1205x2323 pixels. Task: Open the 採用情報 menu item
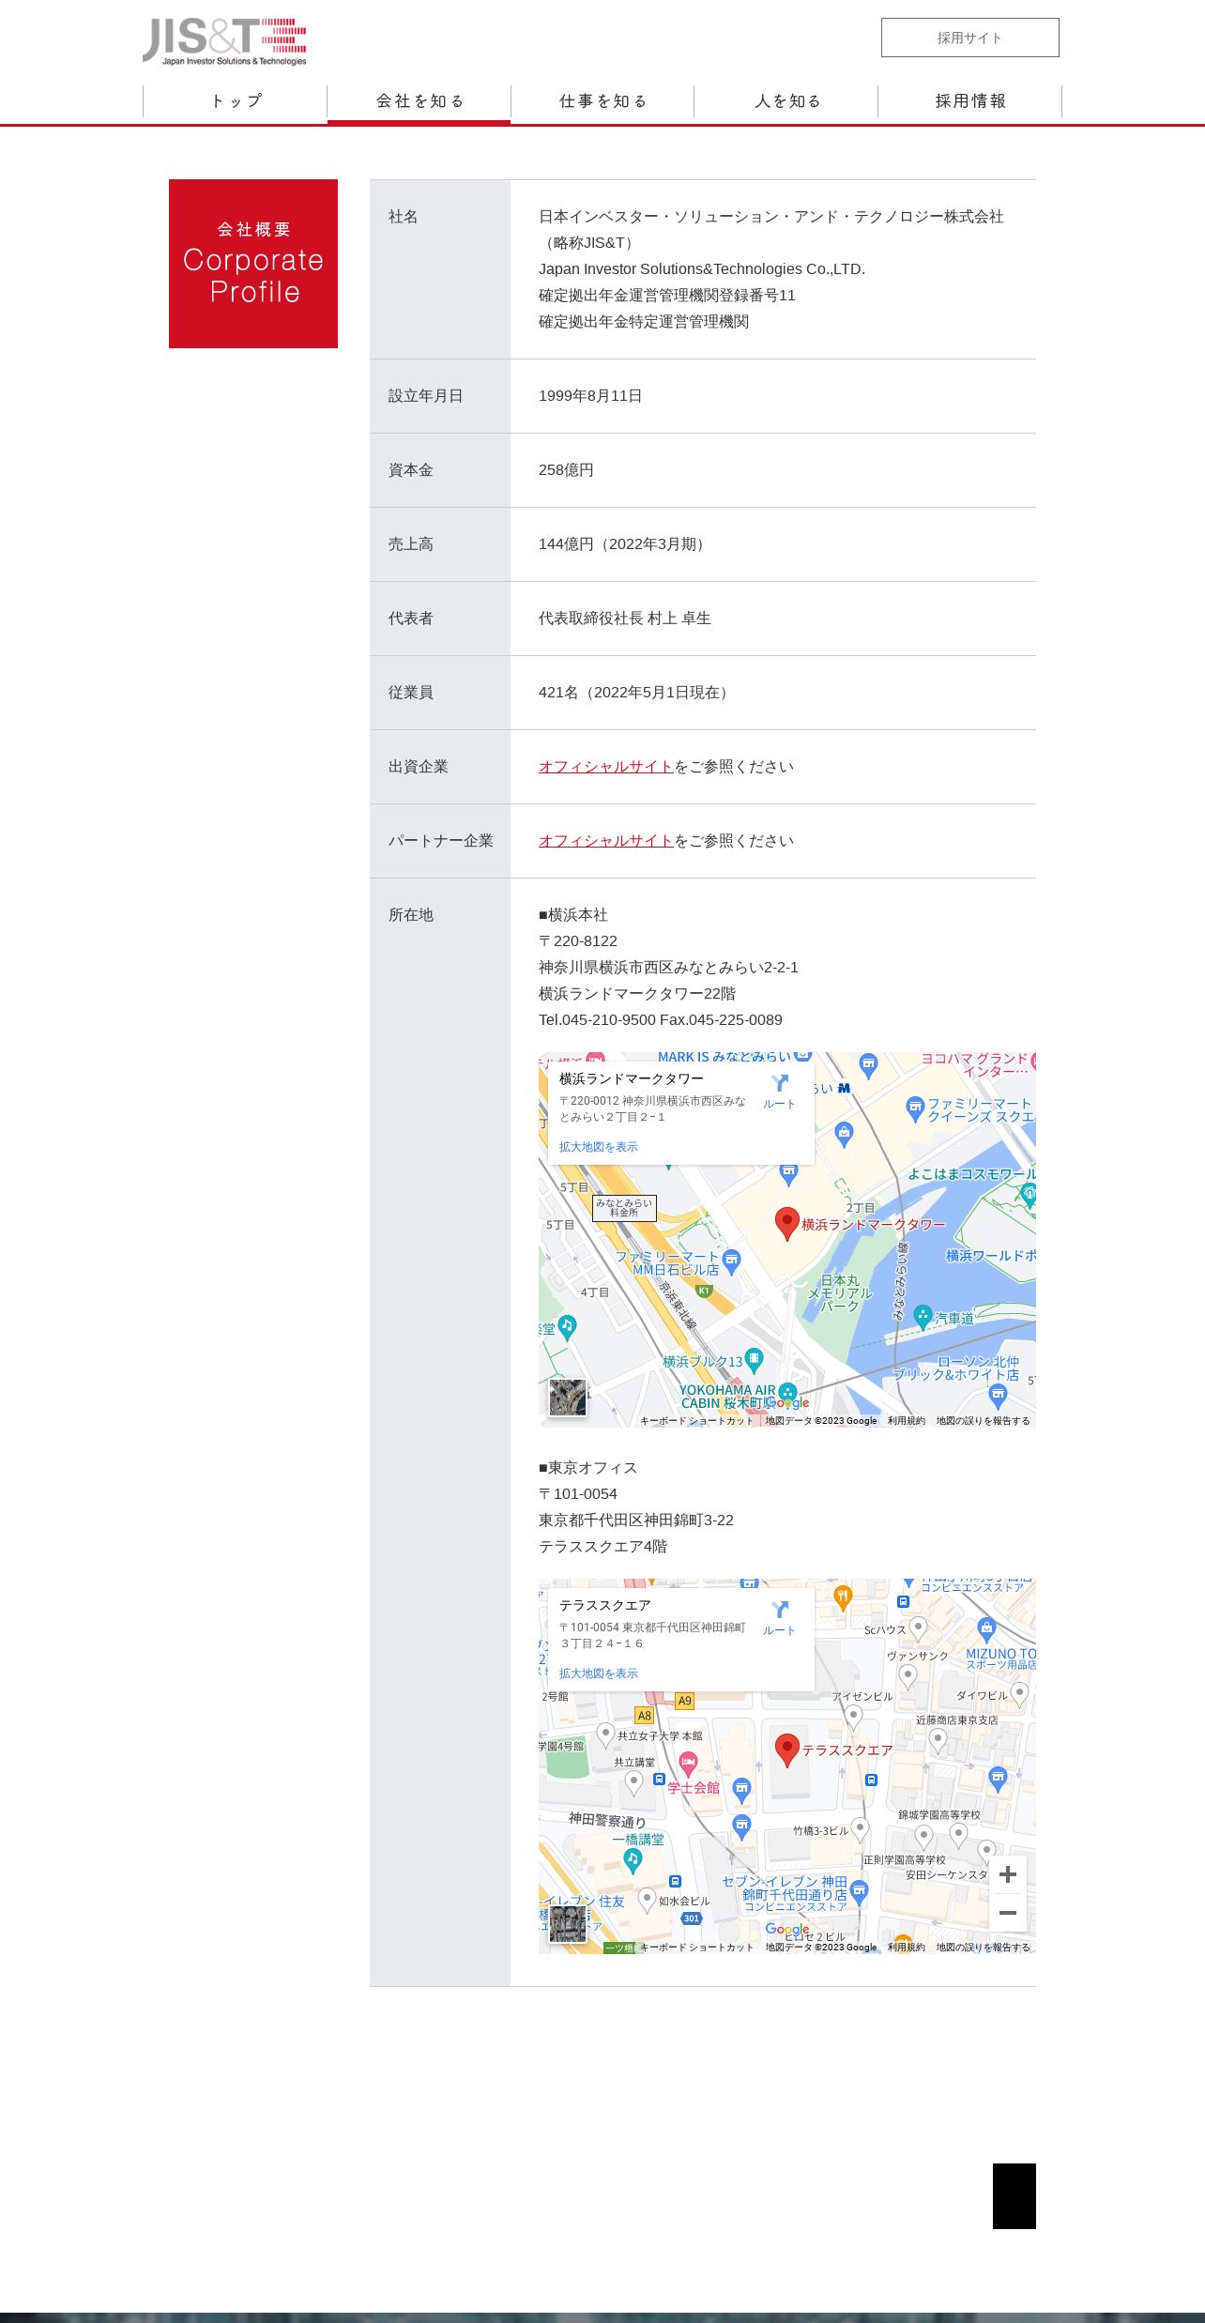969,101
